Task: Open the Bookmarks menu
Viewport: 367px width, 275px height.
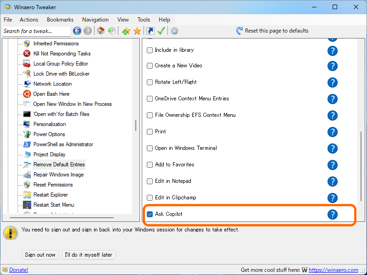Action: (60, 20)
